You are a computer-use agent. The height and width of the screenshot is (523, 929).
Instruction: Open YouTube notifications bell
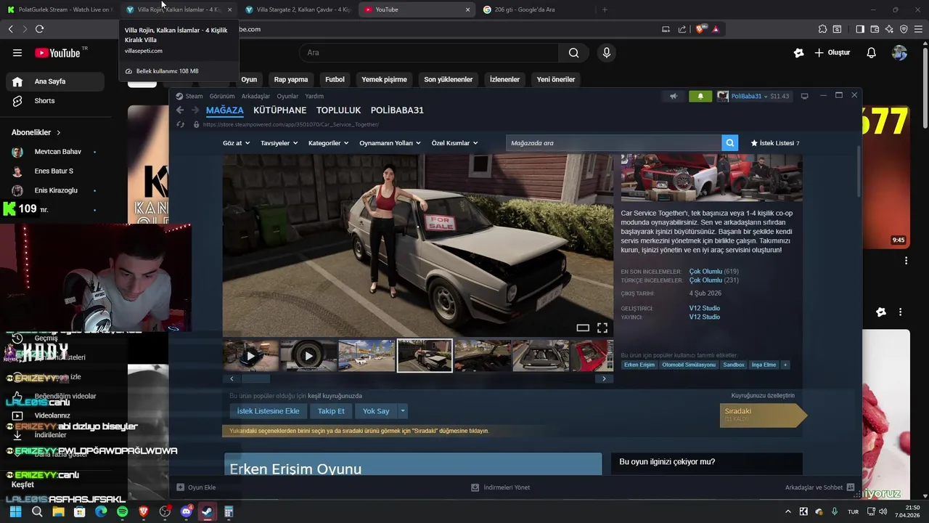tap(872, 52)
